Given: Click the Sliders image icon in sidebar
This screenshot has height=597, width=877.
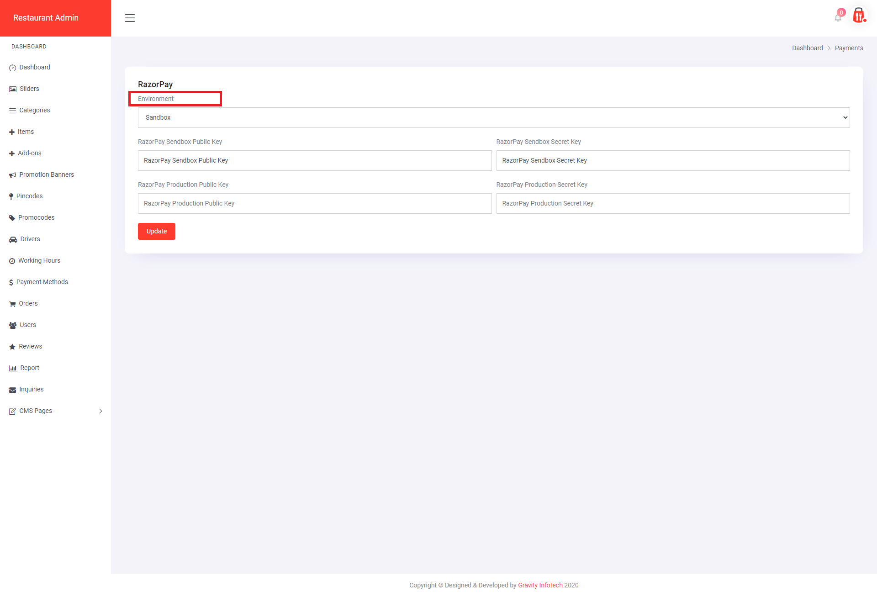Looking at the screenshot, I should 13,89.
